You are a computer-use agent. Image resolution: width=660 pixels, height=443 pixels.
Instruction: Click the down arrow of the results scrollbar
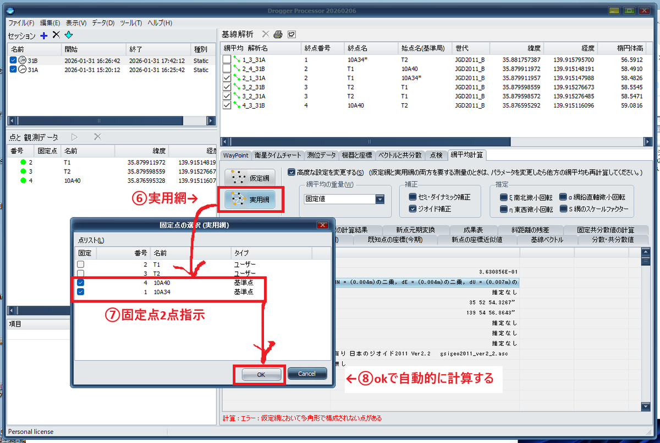tap(646, 406)
